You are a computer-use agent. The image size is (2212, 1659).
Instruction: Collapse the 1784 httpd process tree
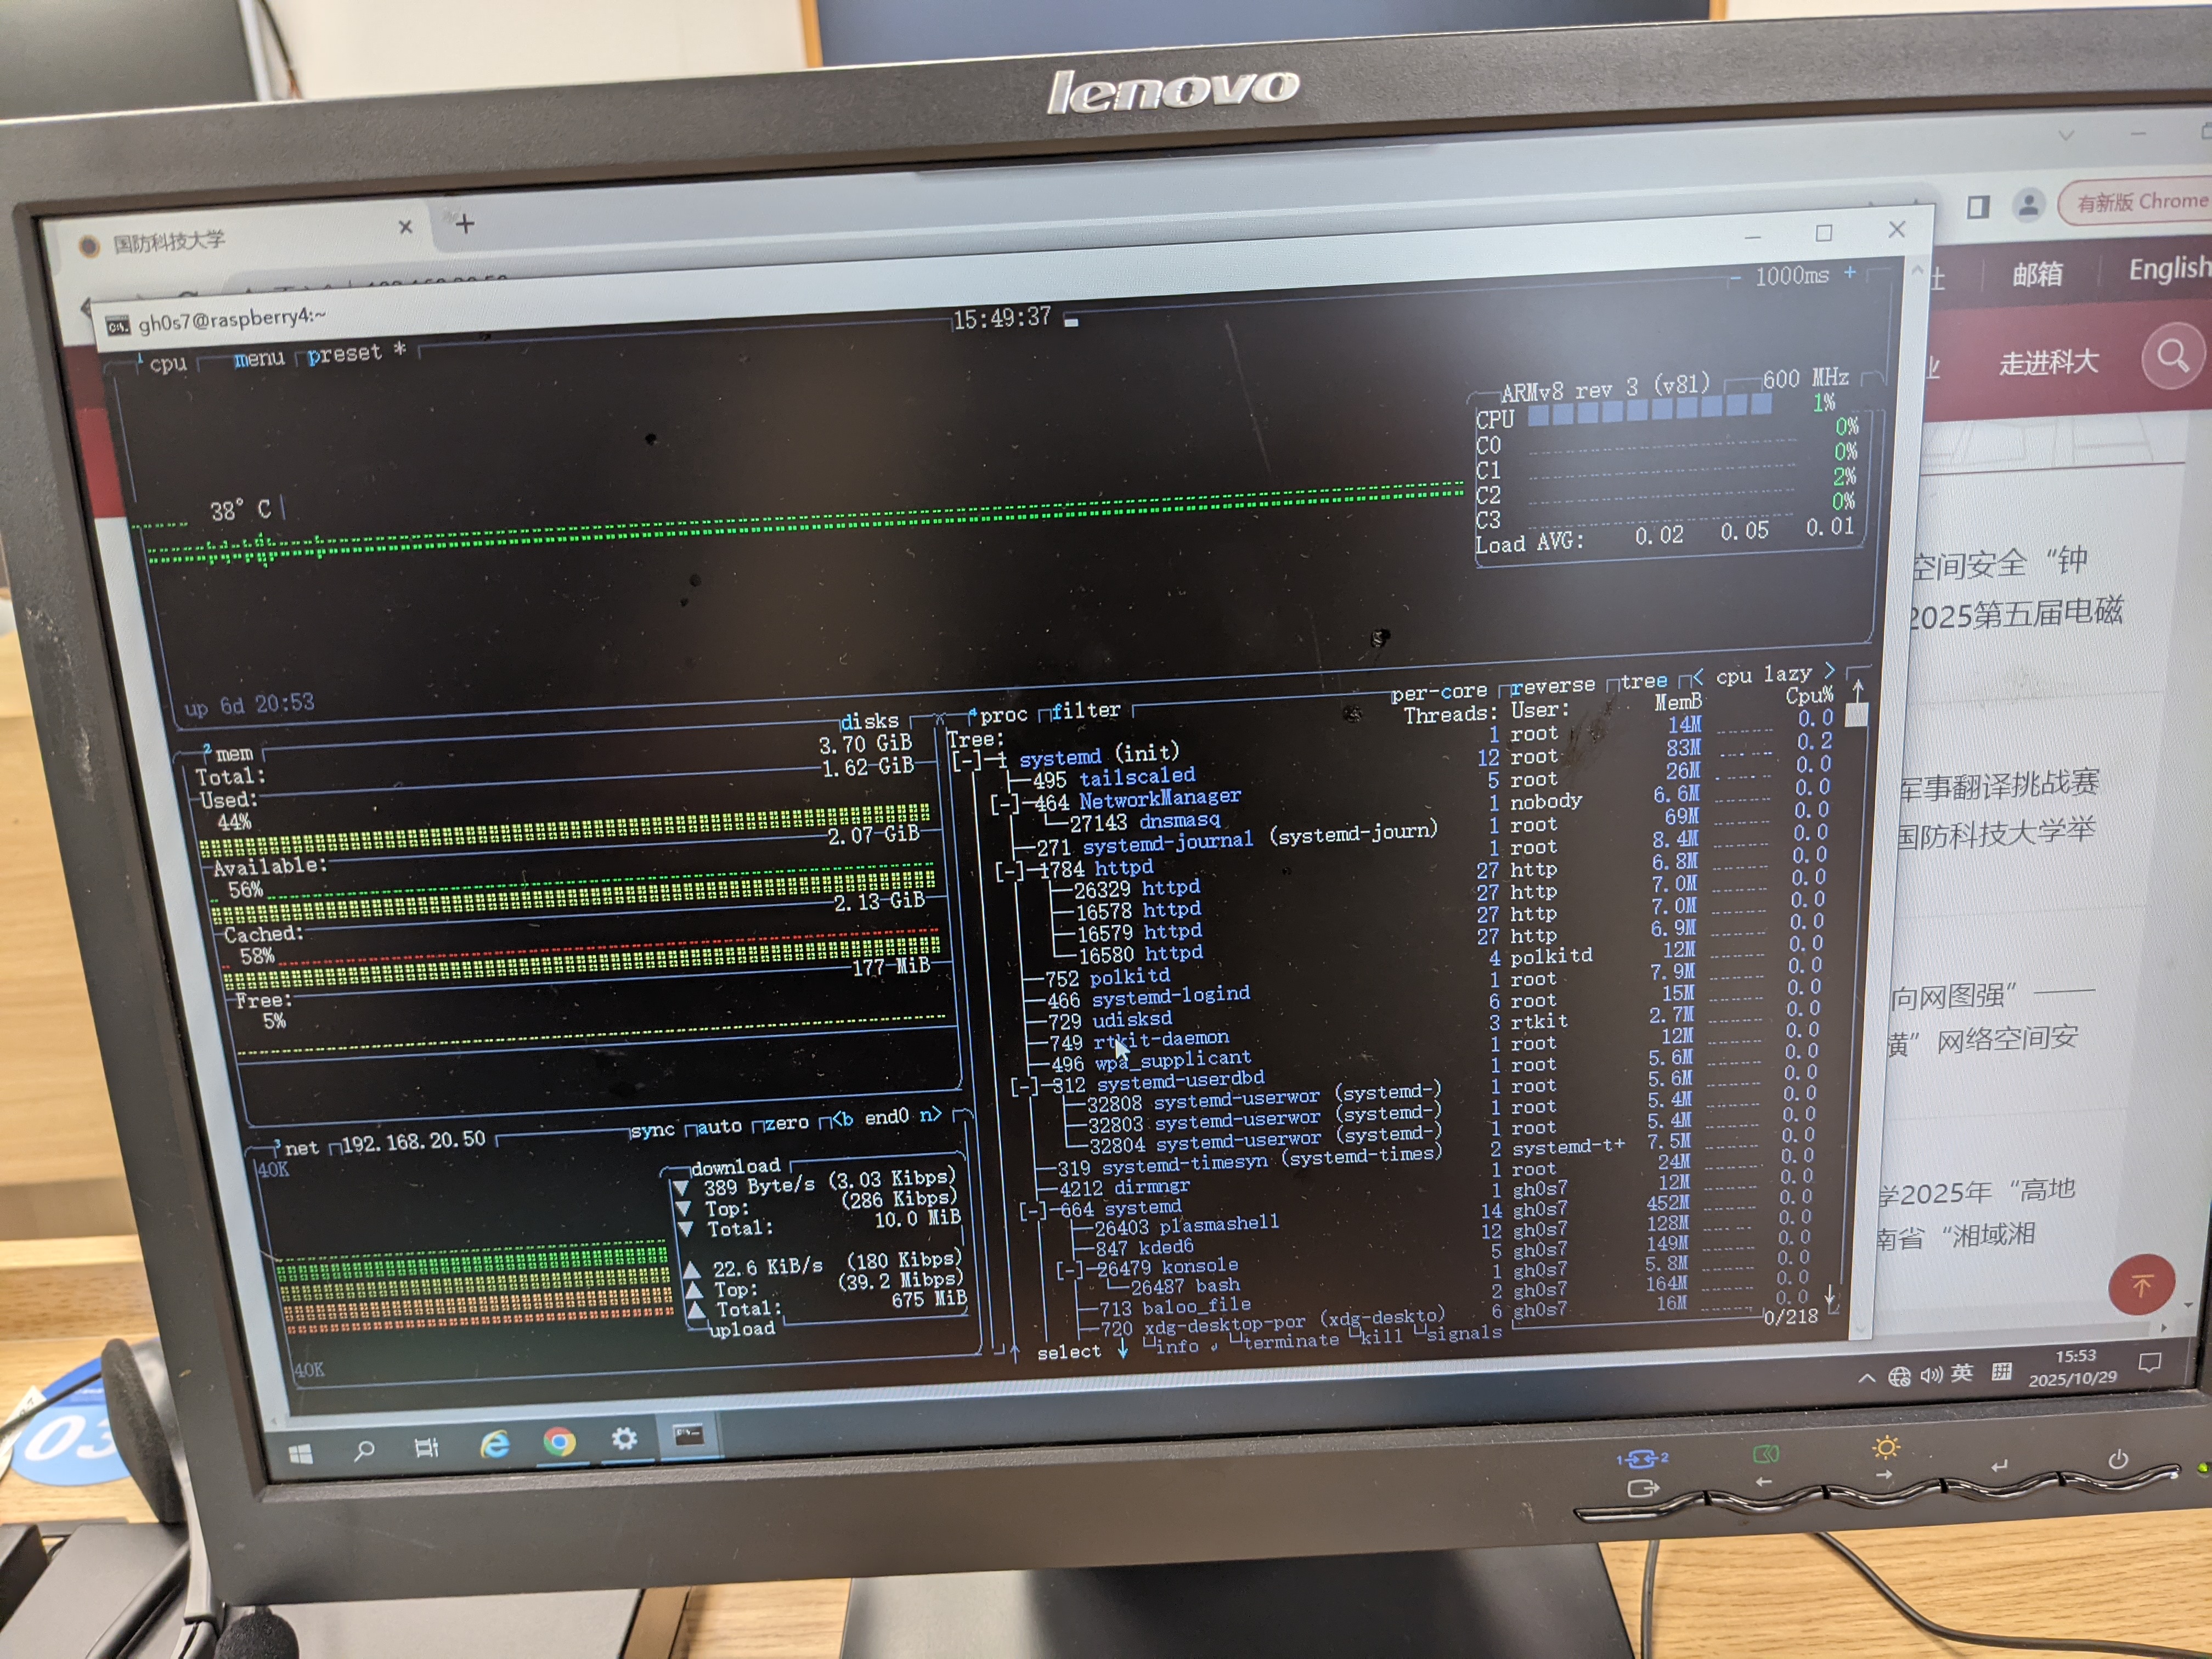point(1010,871)
